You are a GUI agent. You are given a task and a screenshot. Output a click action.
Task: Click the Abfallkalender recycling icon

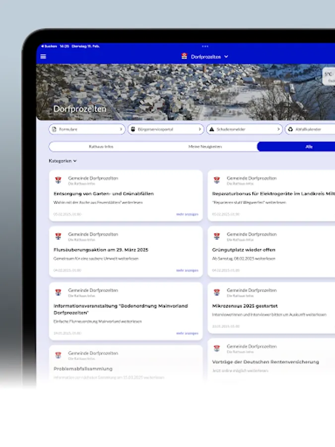290,129
